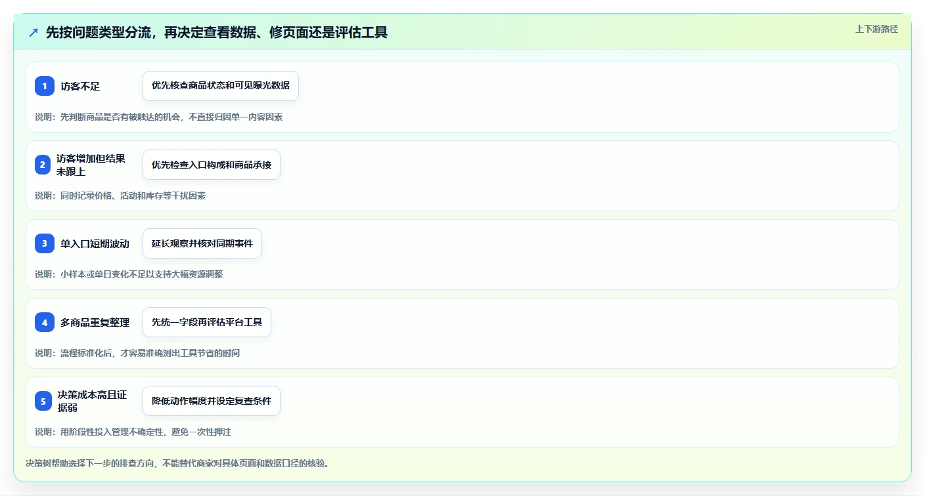The height and width of the screenshot is (496, 925).
Task: Click the 决策成本高且证据弱 step title
Action: pos(92,401)
